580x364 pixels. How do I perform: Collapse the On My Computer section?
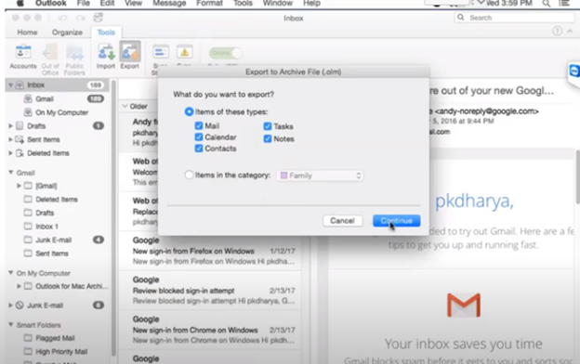click(x=11, y=273)
